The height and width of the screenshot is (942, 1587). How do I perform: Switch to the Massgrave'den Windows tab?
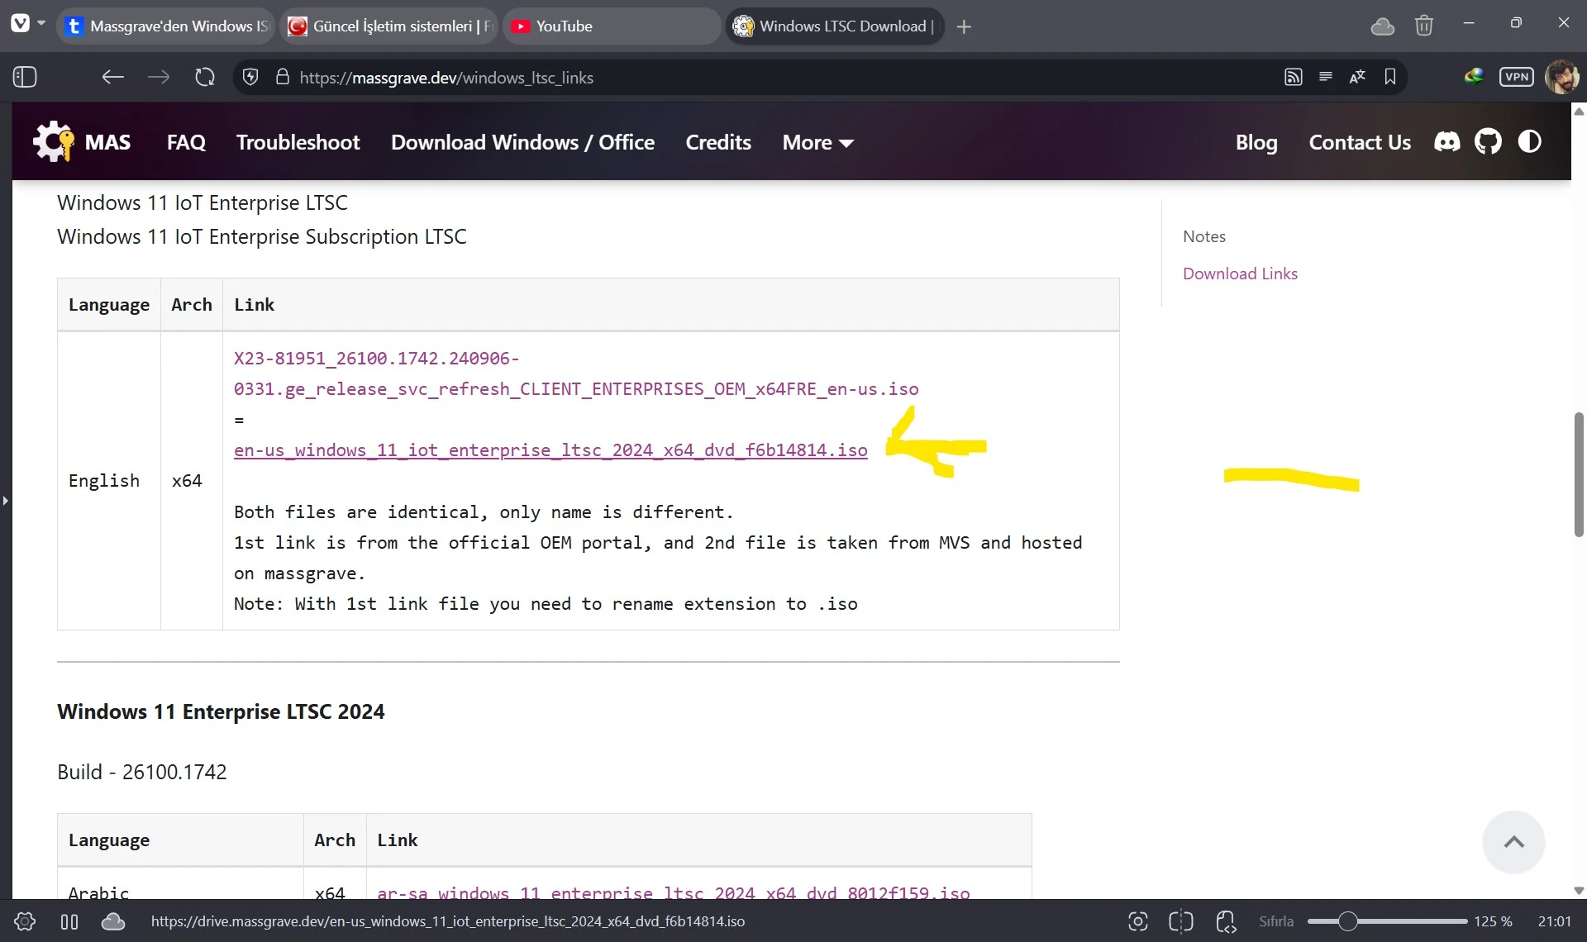tap(168, 26)
